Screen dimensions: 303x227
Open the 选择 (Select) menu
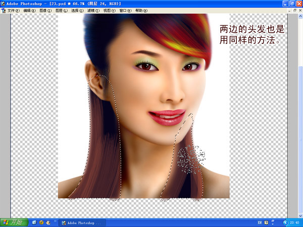click(x=77, y=11)
